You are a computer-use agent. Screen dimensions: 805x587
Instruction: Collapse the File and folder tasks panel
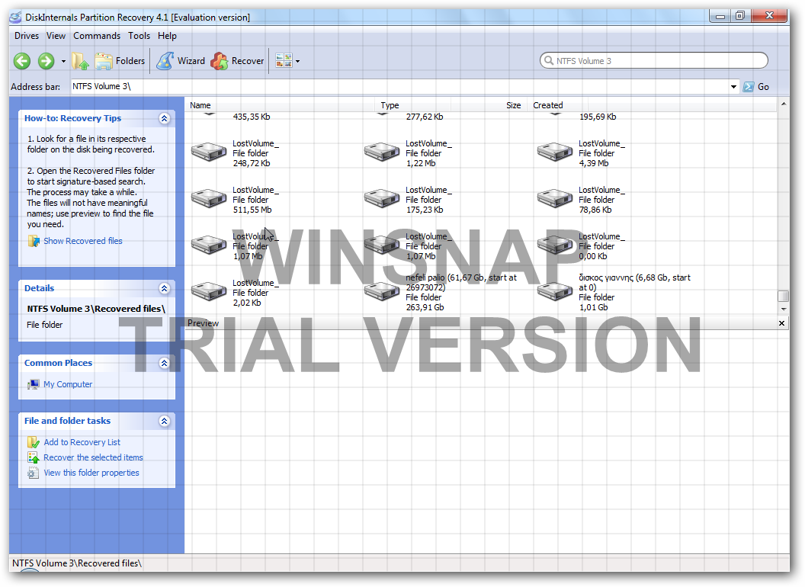[x=165, y=421]
